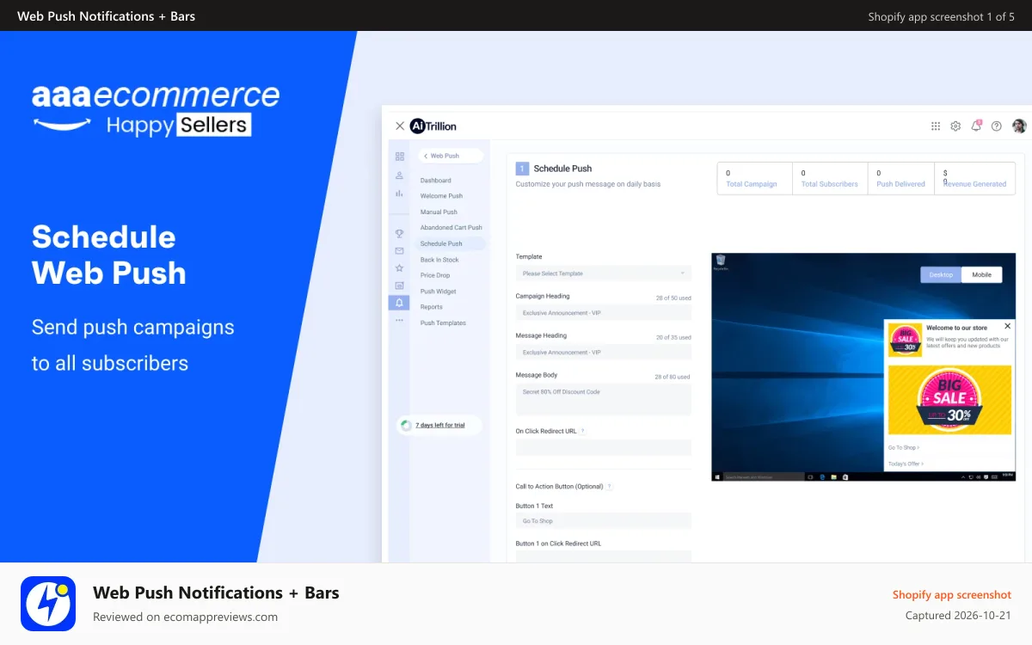The width and height of the screenshot is (1032, 645).
Task: Click the customers person icon in left rail
Action: point(399,175)
